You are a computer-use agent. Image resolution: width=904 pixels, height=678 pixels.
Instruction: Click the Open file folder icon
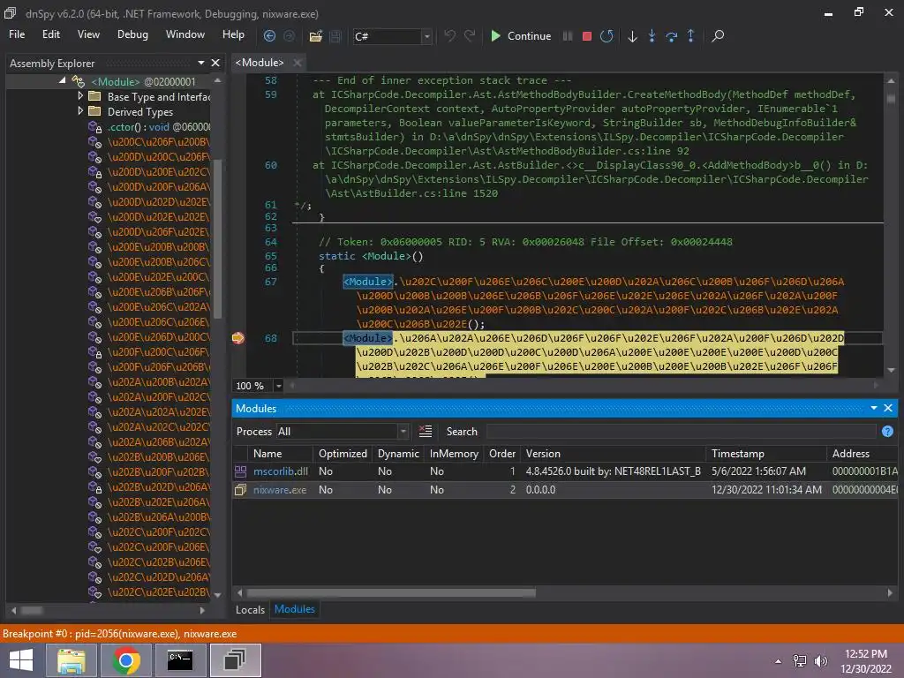(315, 36)
